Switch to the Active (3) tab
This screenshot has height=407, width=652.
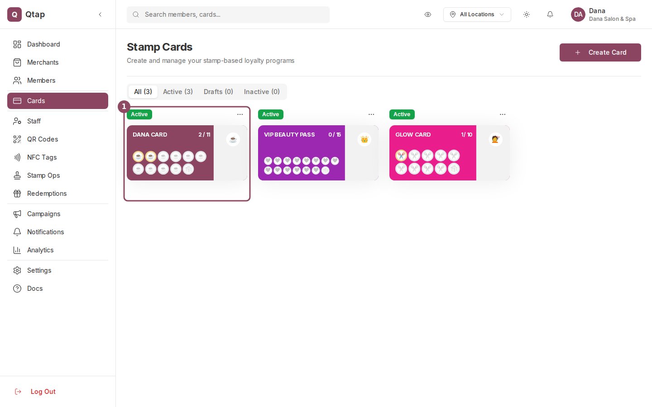178,92
